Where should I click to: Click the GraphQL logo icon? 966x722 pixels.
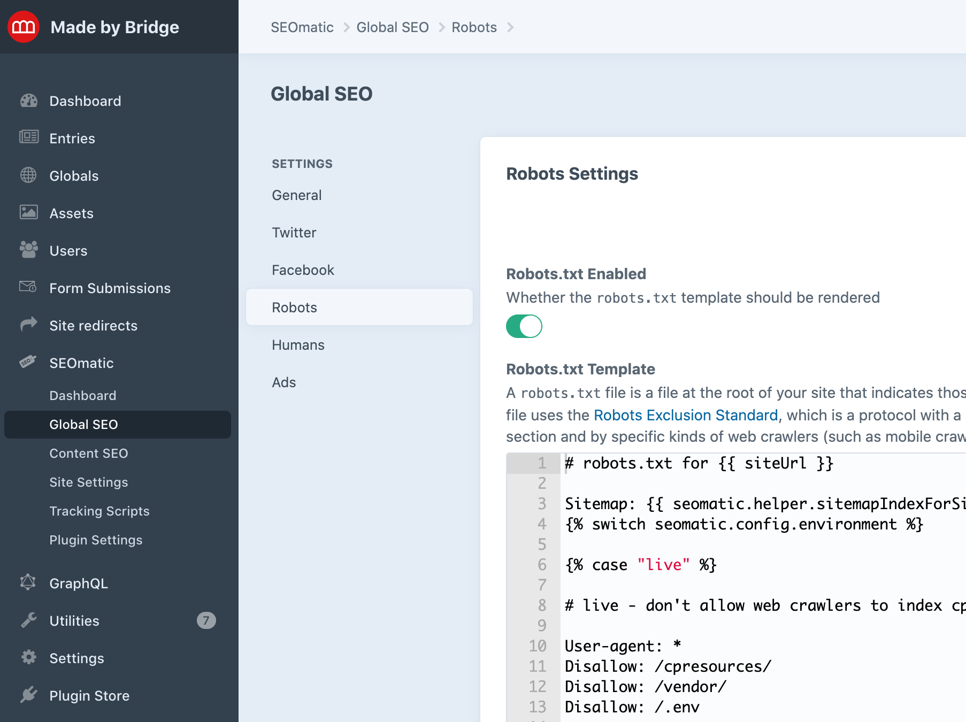point(28,582)
